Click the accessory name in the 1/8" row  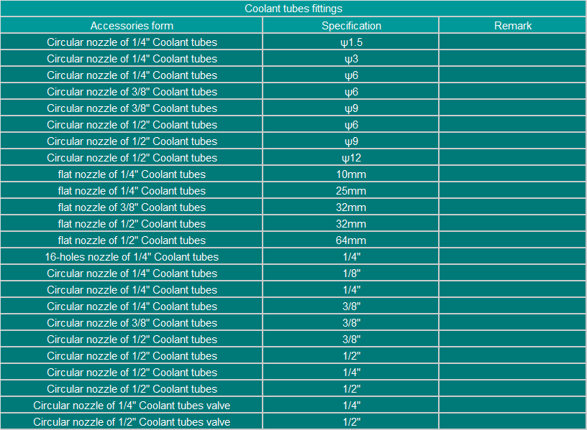pyautogui.click(x=132, y=274)
